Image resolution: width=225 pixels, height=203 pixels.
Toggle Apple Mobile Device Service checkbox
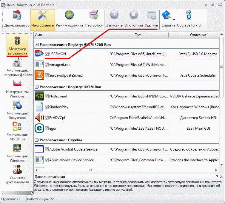tap(47, 160)
